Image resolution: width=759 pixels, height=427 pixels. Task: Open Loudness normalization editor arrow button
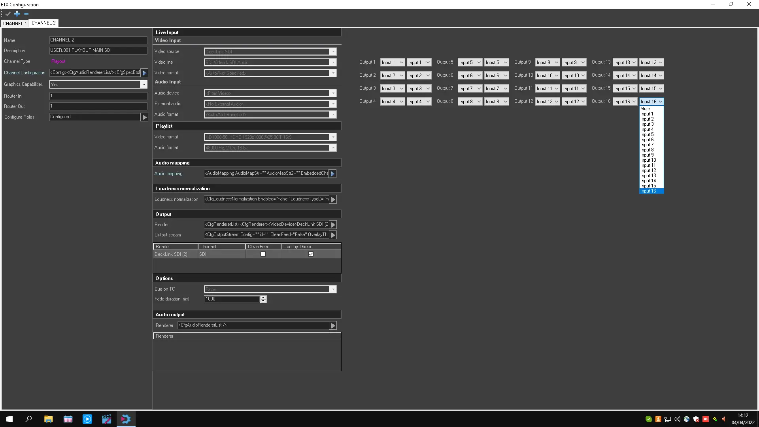(x=333, y=199)
